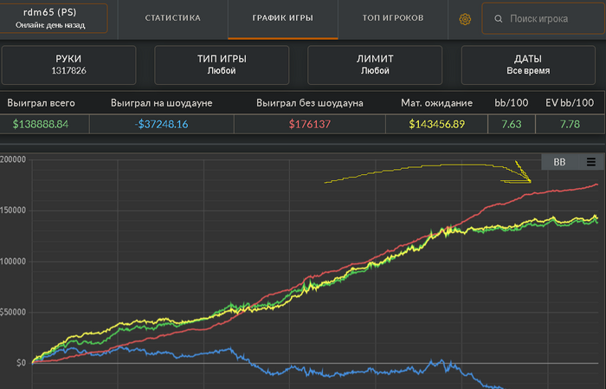Open the ТОП ИГРОКОВ tab

click(x=393, y=18)
